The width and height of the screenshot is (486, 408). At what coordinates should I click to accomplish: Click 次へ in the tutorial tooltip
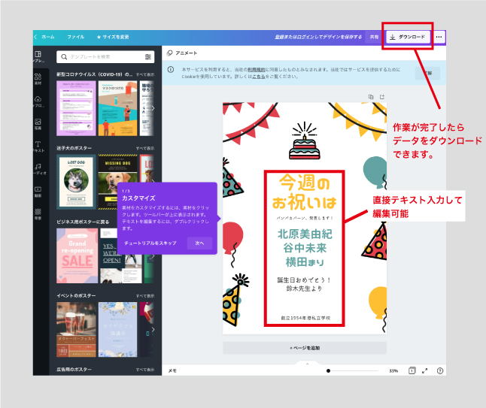pos(199,243)
